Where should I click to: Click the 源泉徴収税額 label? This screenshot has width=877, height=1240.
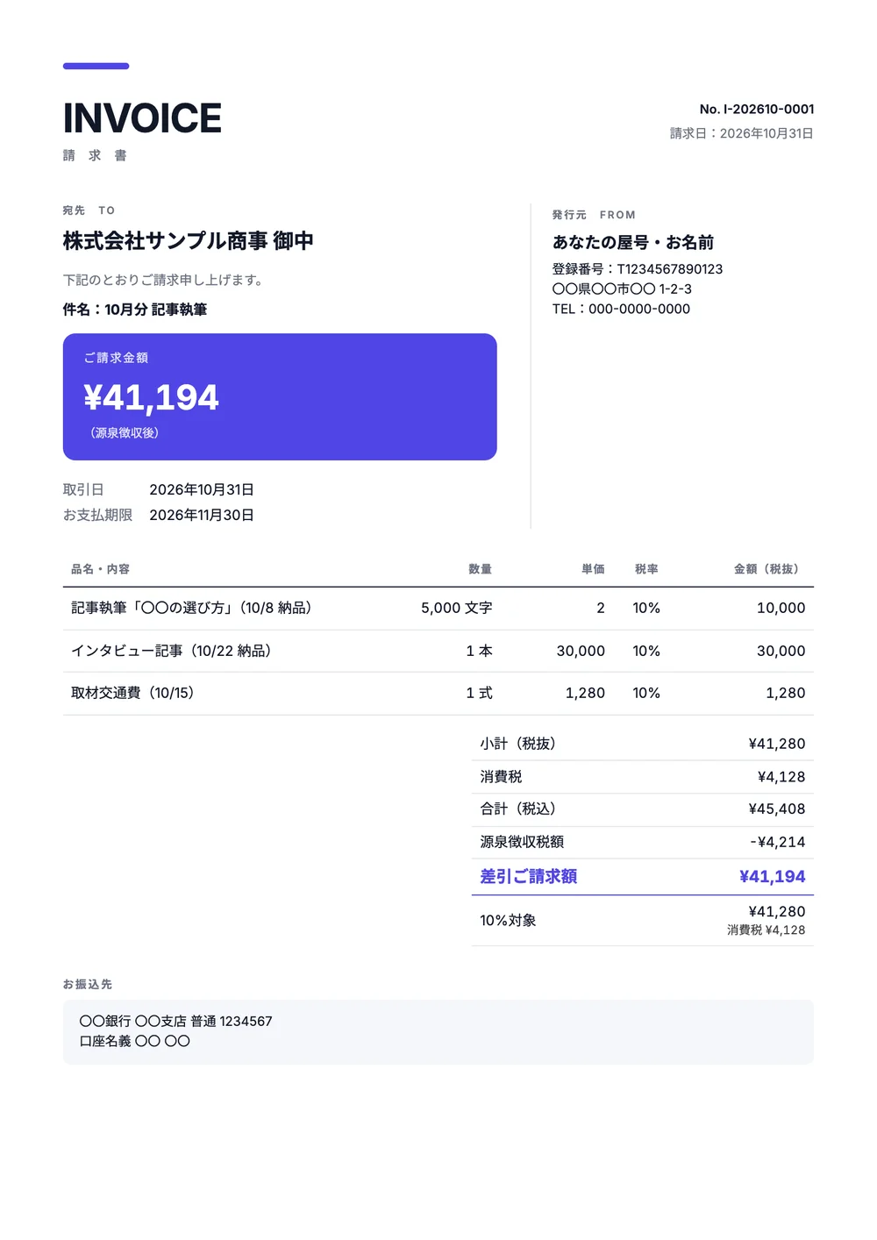(x=522, y=842)
